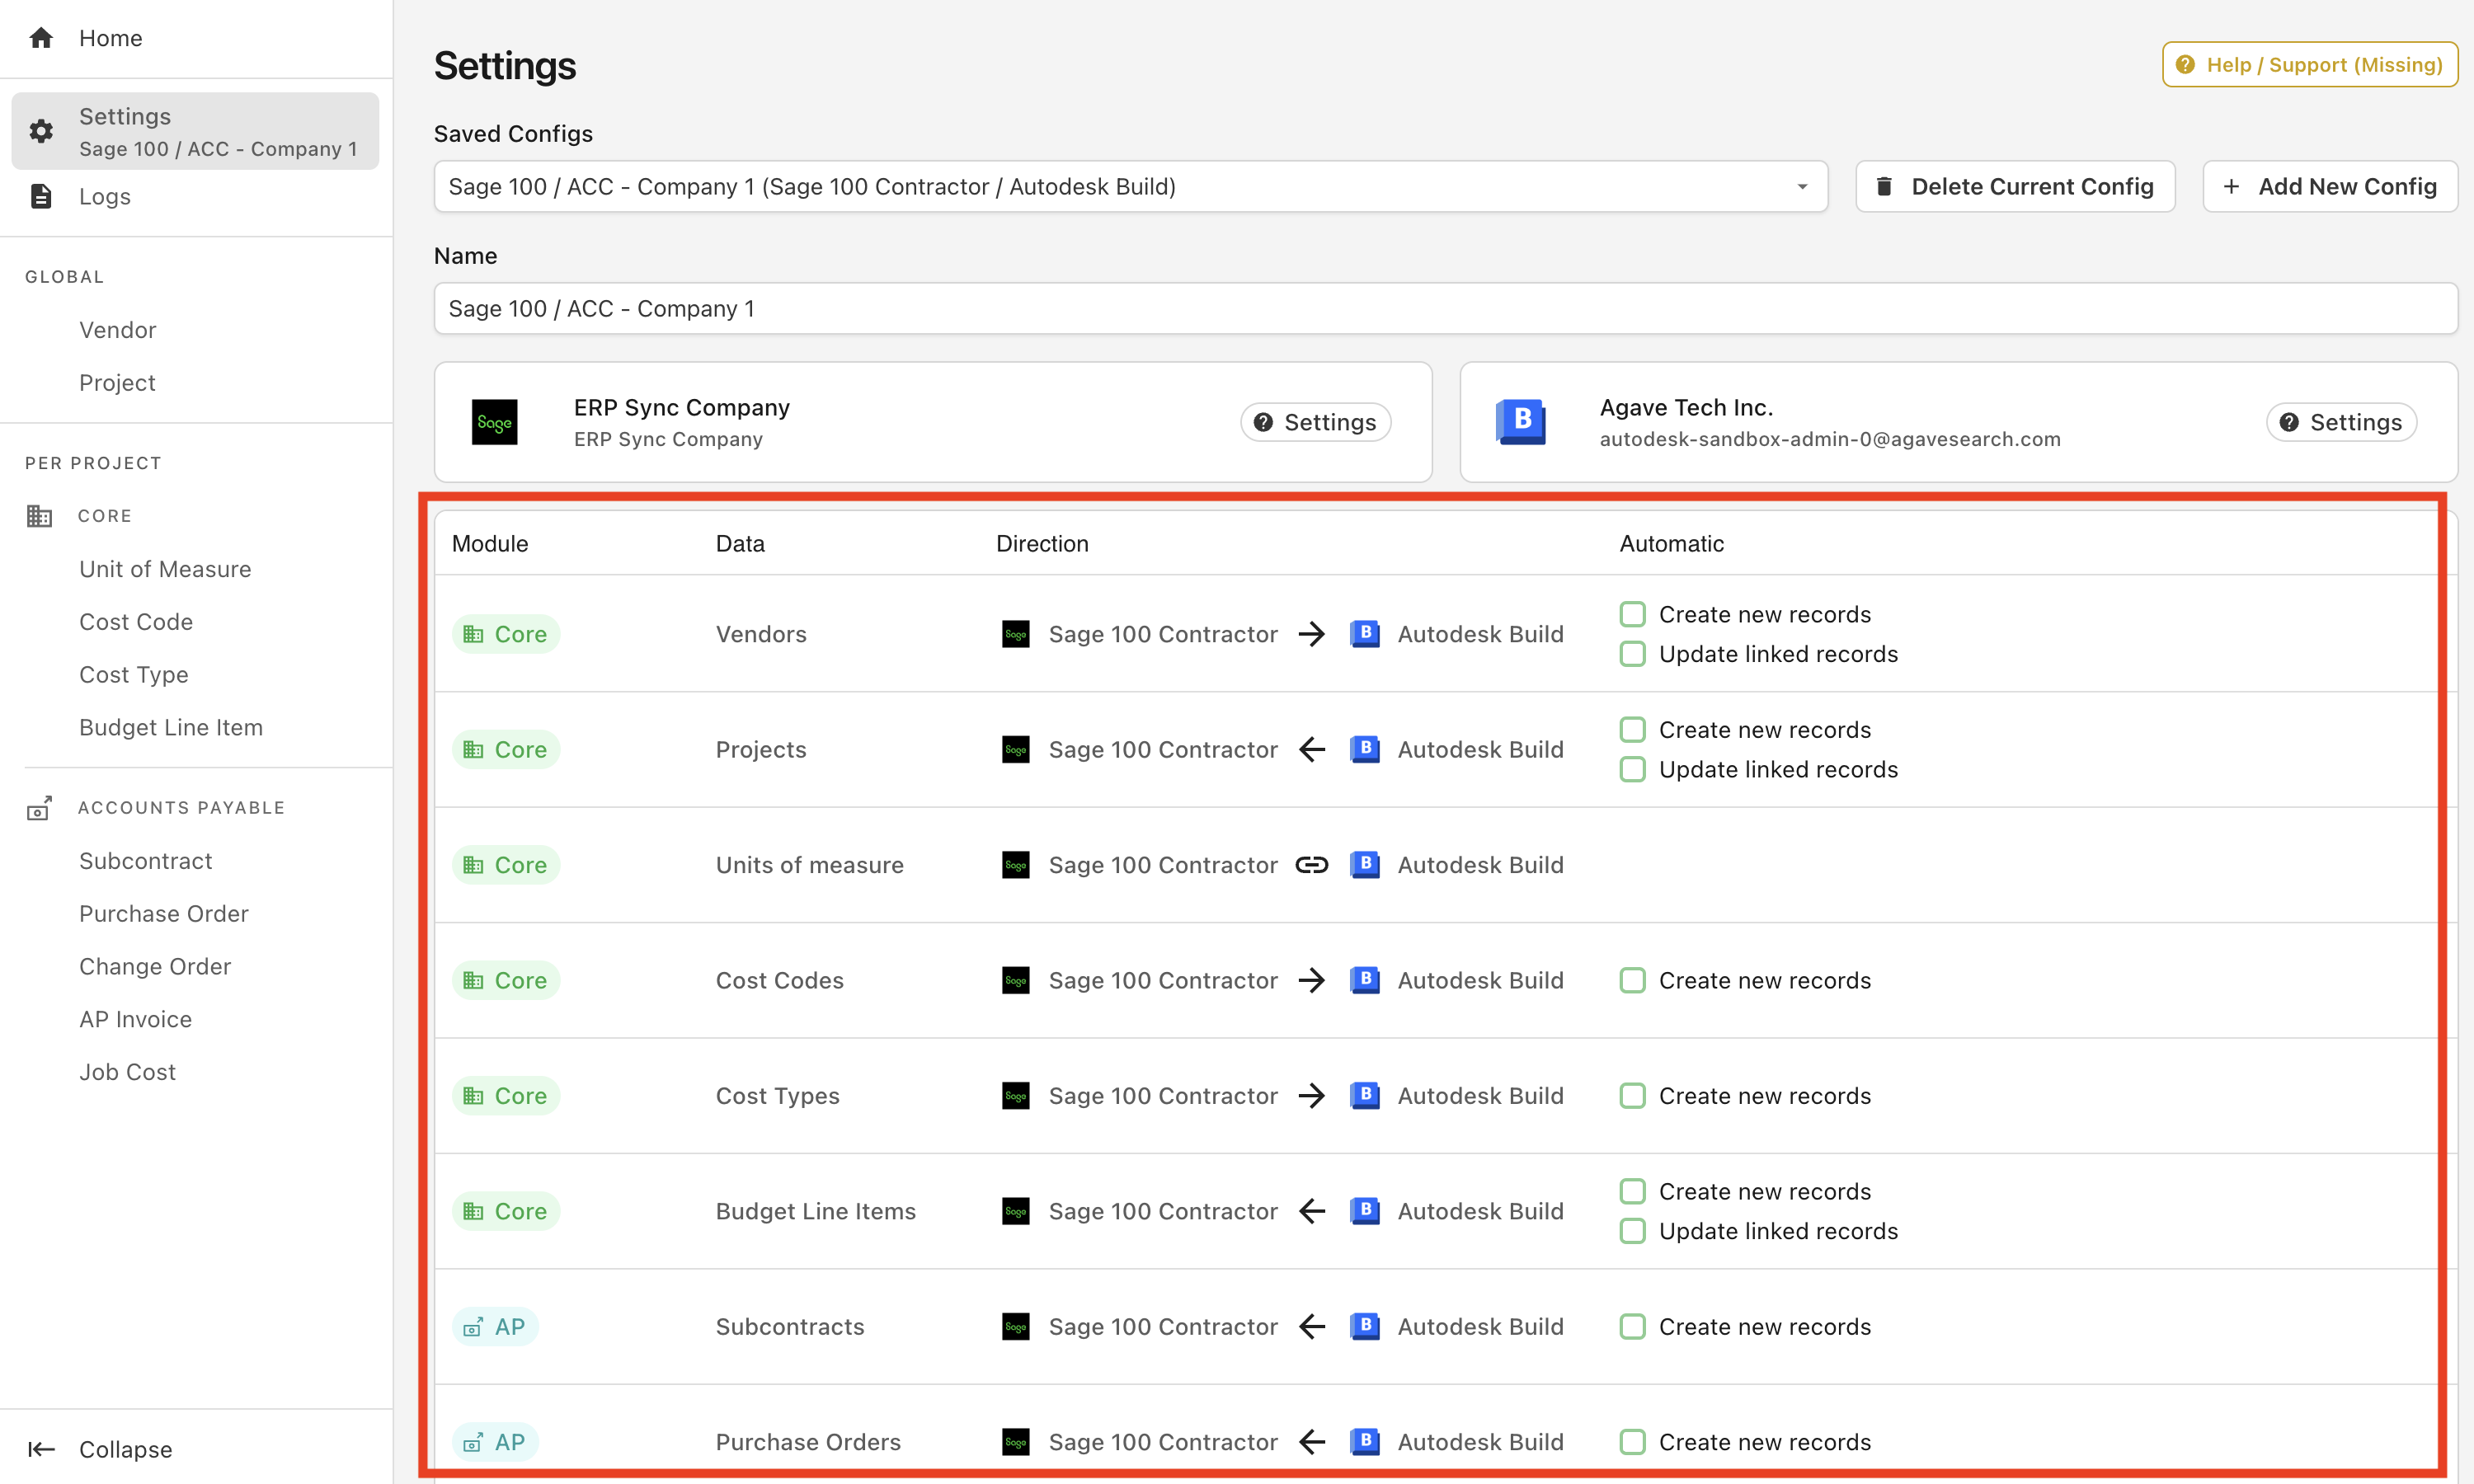This screenshot has width=2474, height=1484.
Task: Open Cost Type in sidebar
Action: pos(134,675)
